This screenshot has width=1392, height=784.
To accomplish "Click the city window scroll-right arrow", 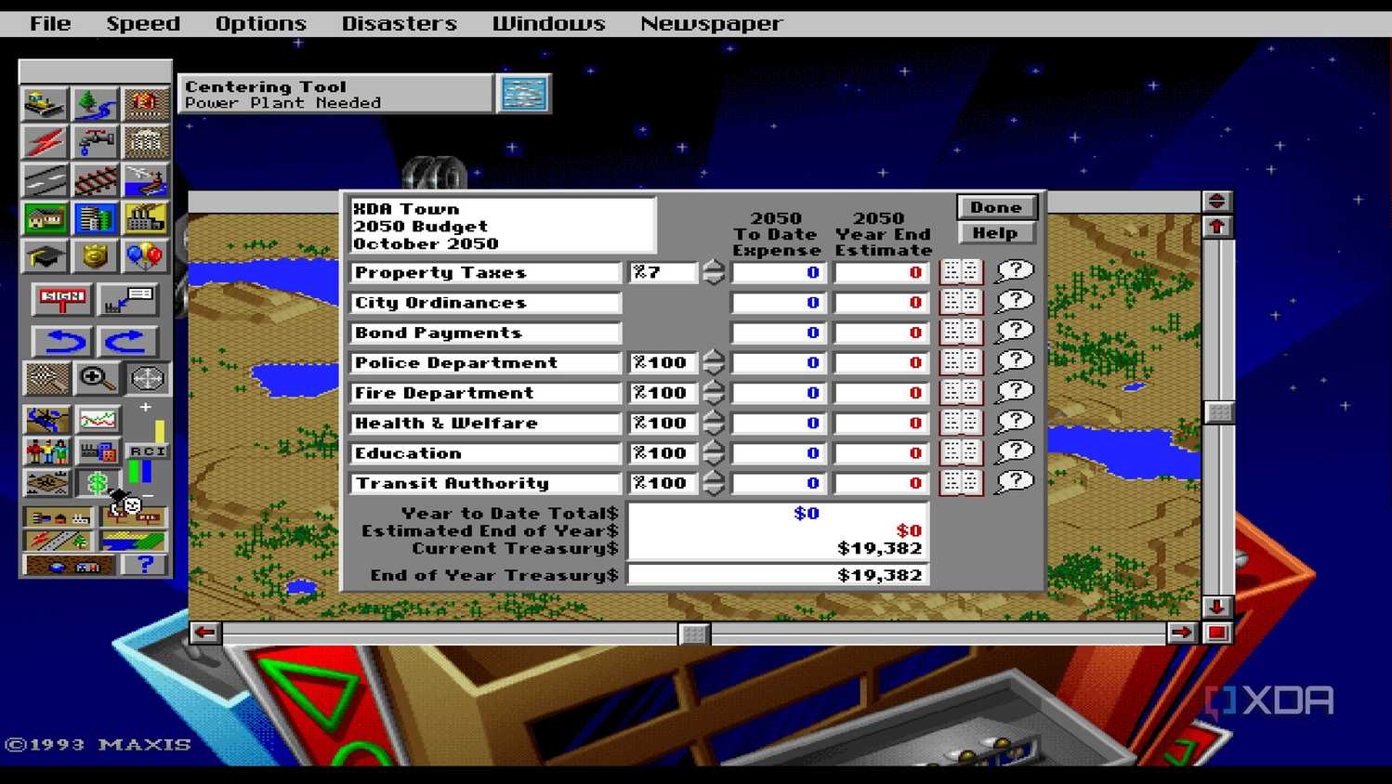I will (x=1182, y=633).
